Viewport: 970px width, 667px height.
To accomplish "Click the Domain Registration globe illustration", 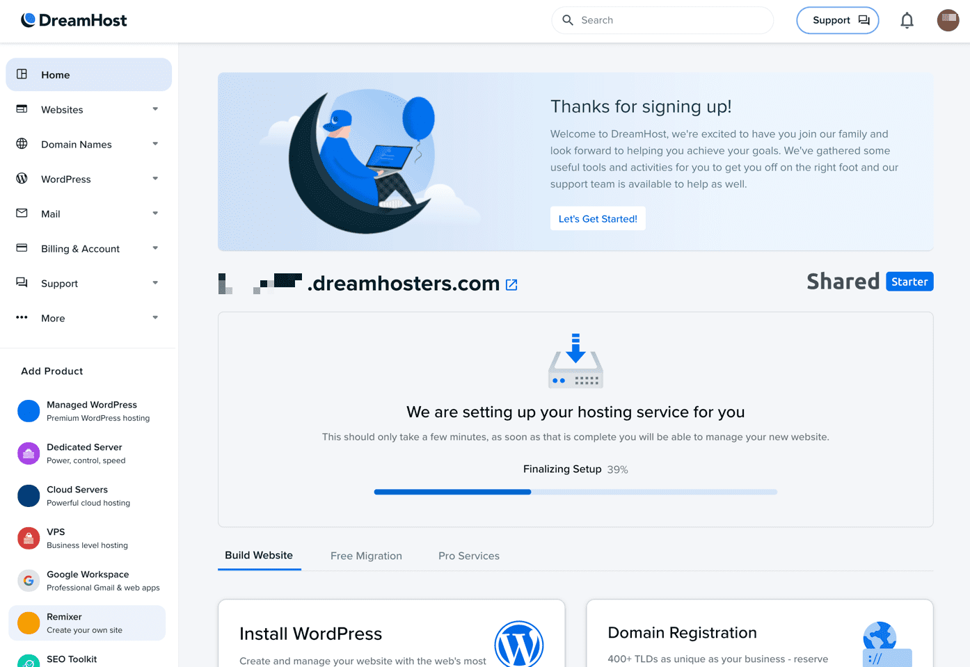I will (x=887, y=644).
